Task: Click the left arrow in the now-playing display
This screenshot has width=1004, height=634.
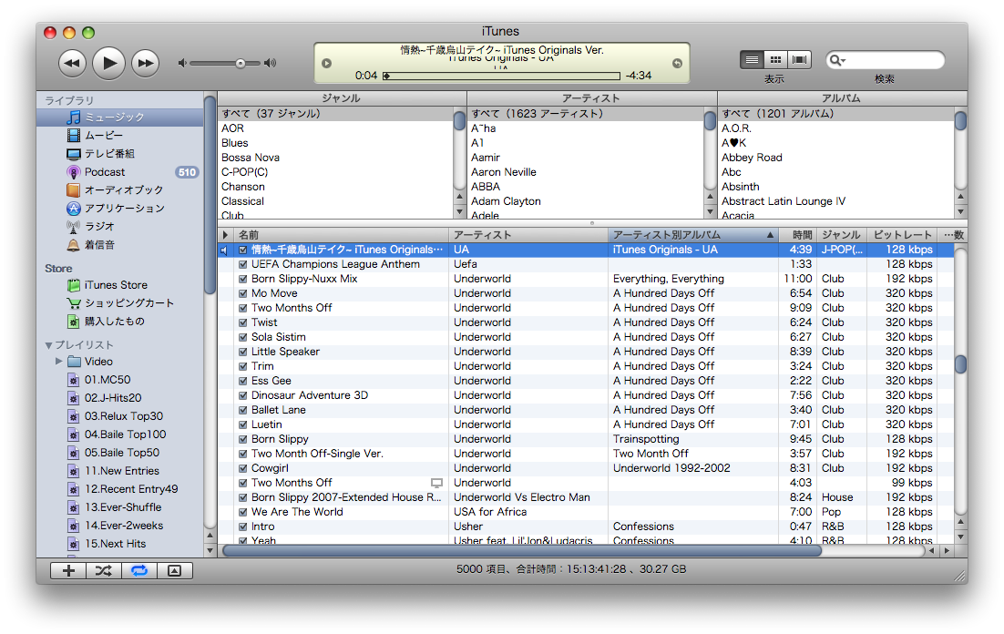Action: pyautogui.click(x=326, y=64)
